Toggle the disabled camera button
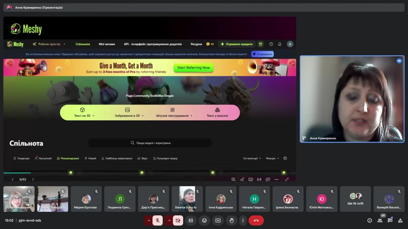The image size is (408, 229). pyautogui.click(x=178, y=220)
